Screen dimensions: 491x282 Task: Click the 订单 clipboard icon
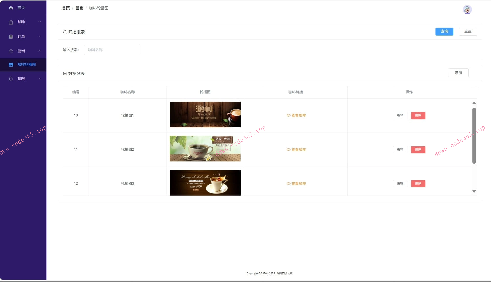point(11,37)
